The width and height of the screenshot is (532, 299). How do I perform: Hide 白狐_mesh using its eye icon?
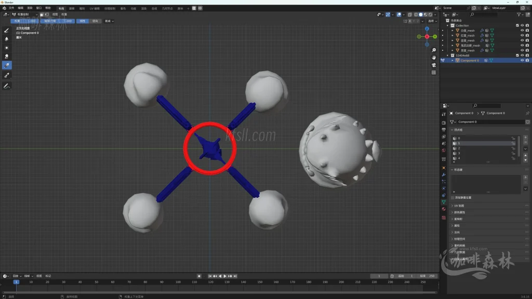522,31
